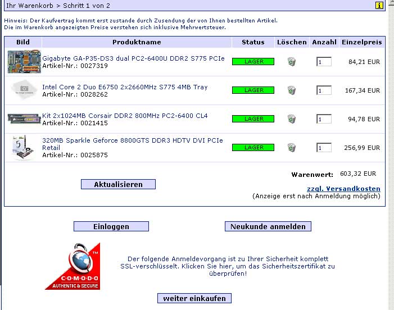The height and width of the screenshot is (310, 394).
Task: Click the Bild column header
Action: click(23, 42)
